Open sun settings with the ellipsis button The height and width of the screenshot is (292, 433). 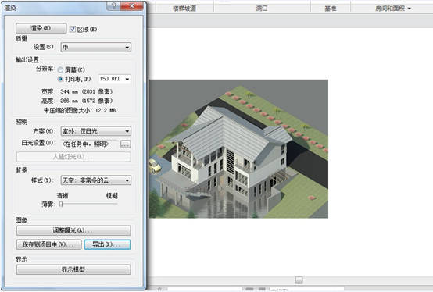(126, 144)
